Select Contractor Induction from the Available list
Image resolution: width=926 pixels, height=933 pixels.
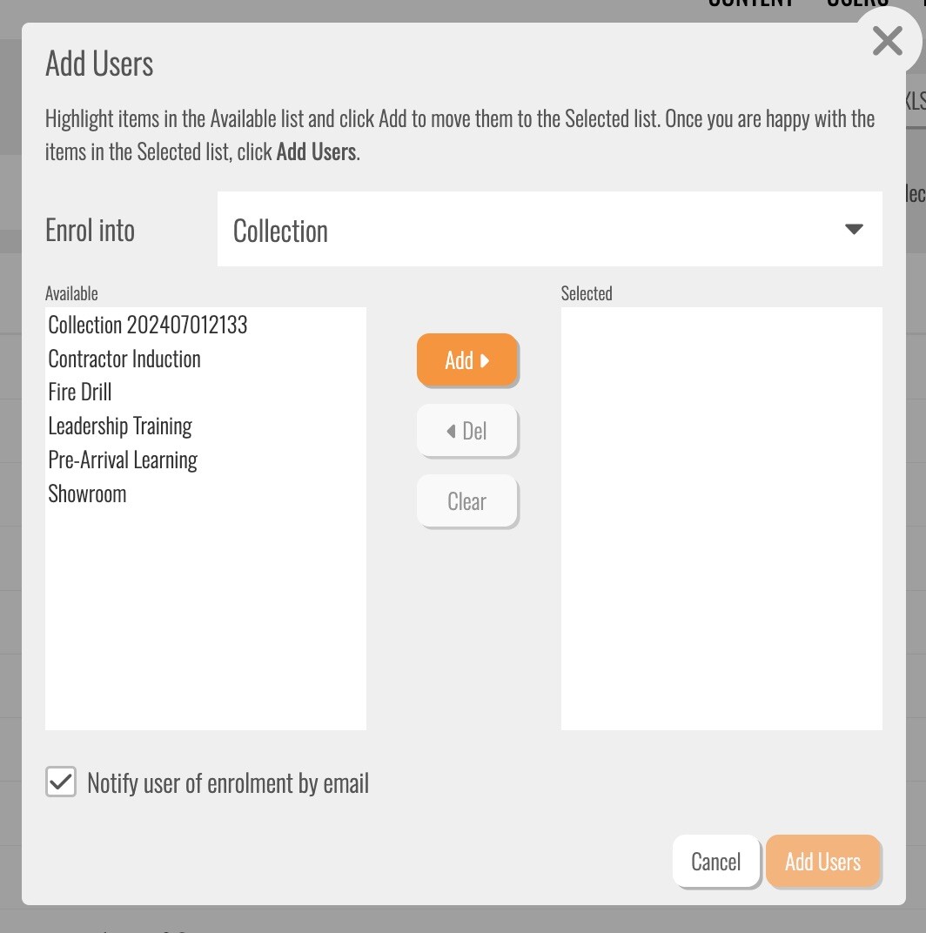(124, 359)
